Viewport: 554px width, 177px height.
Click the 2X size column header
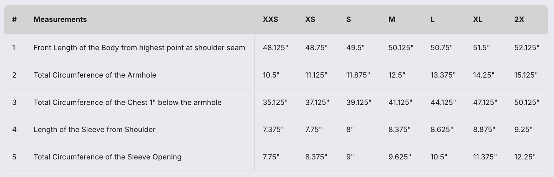[519, 19]
